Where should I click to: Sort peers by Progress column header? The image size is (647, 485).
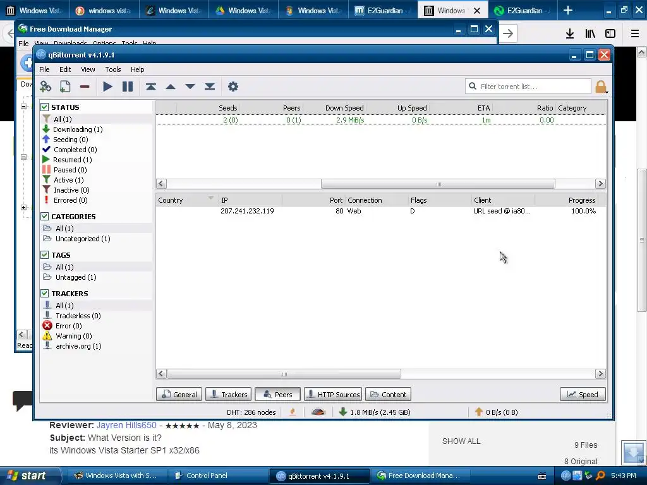coord(567,200)
